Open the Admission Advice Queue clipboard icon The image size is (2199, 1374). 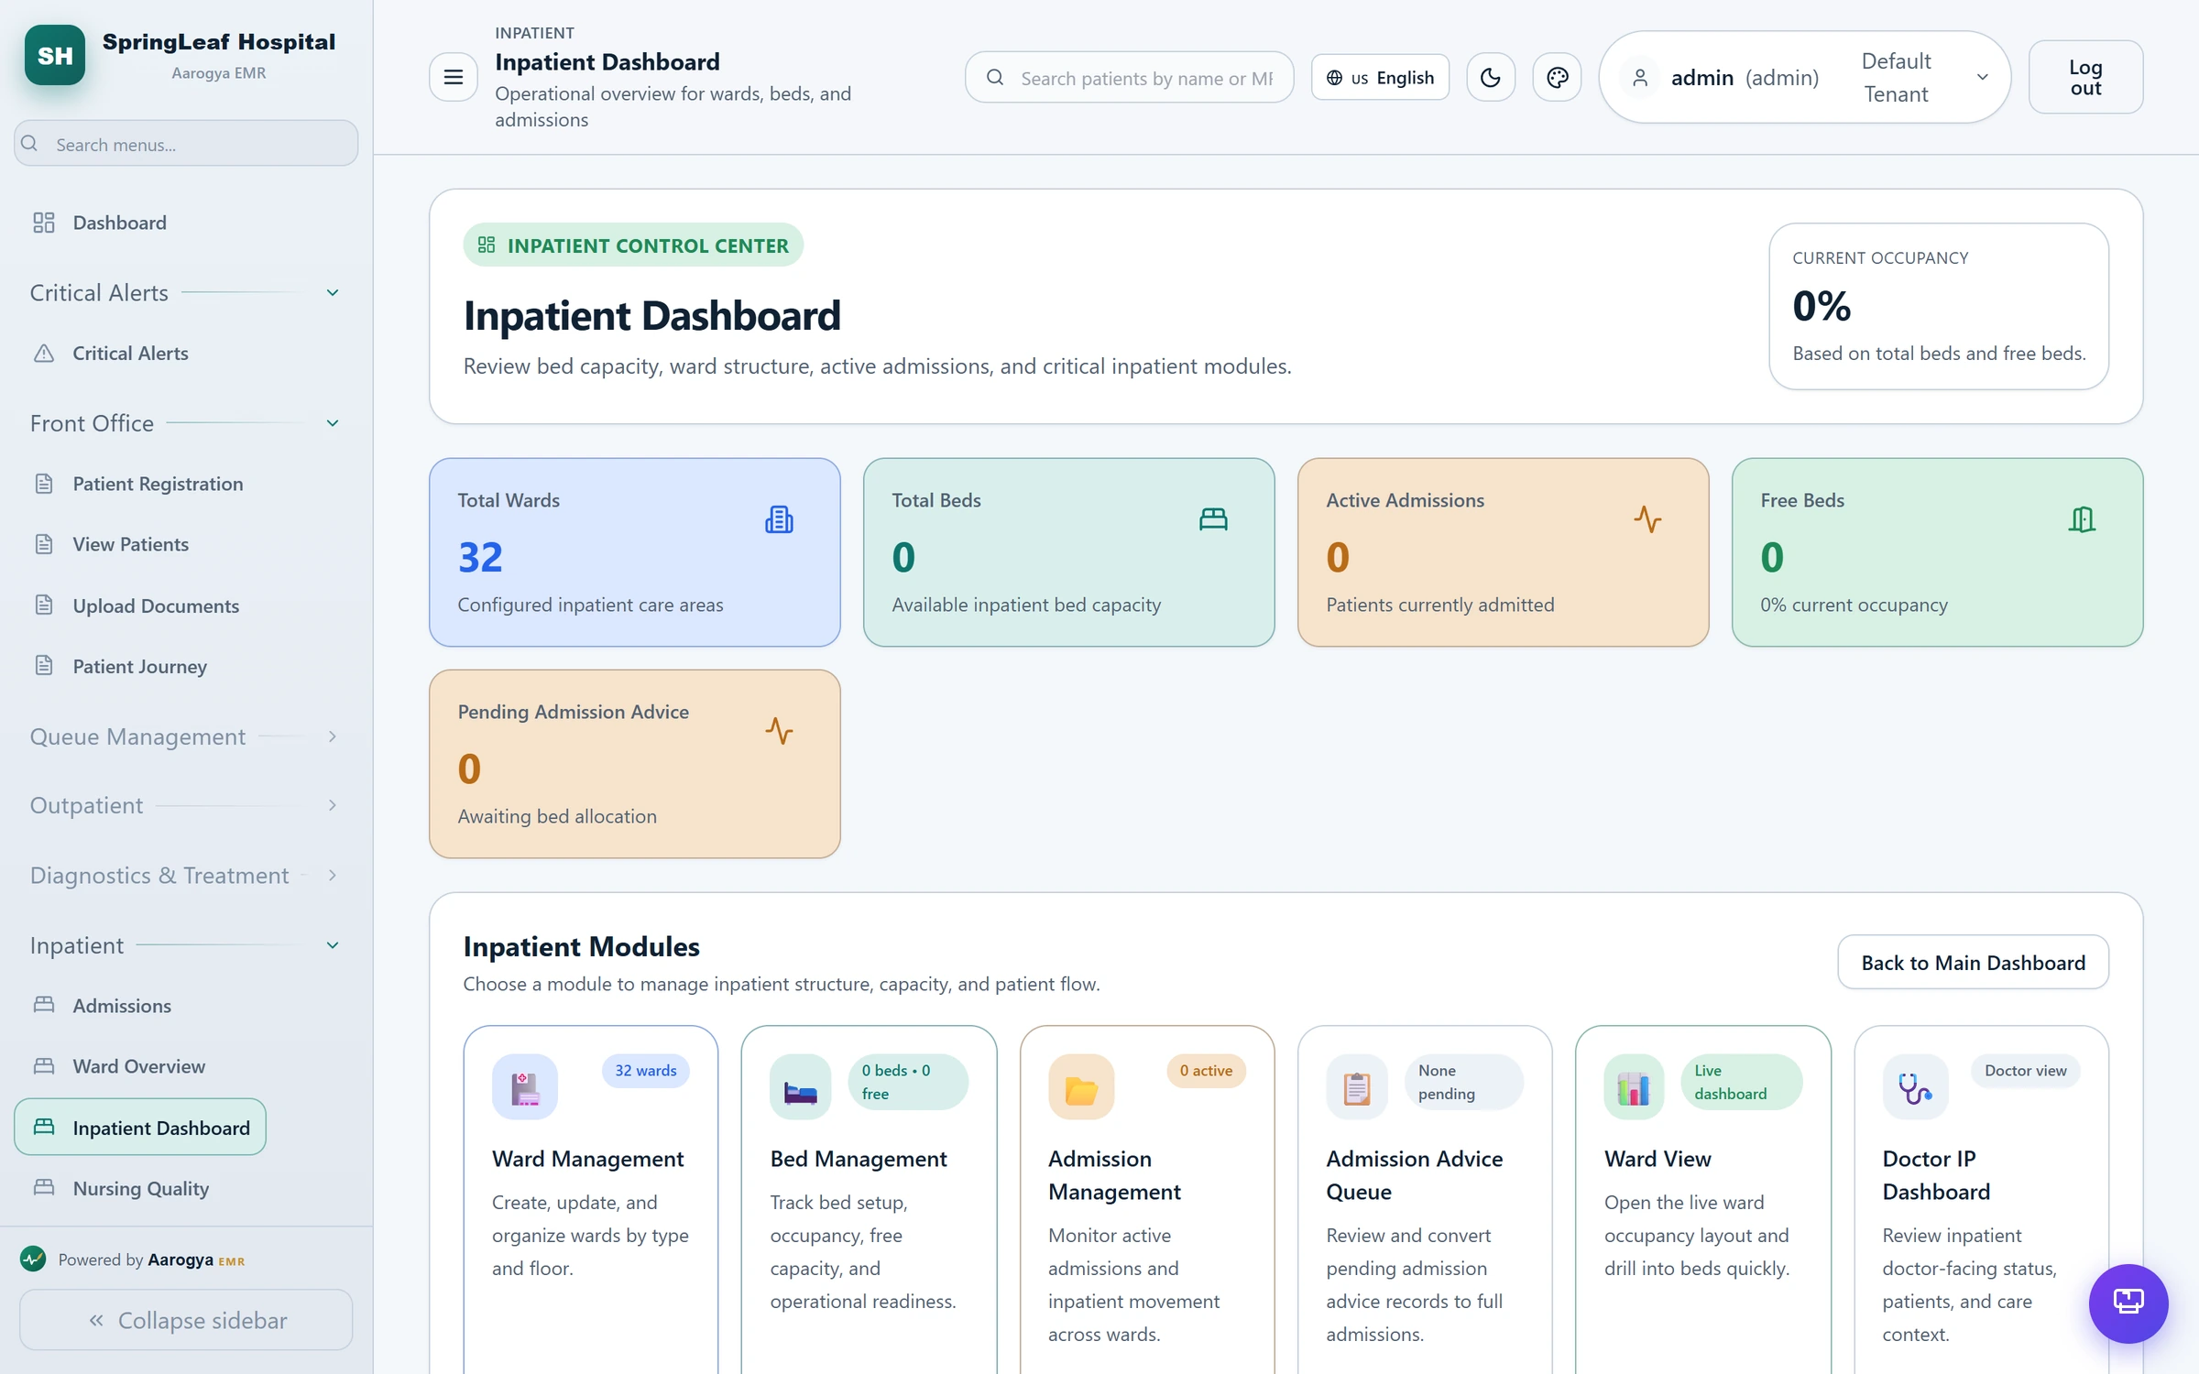click(1357, 1087)
